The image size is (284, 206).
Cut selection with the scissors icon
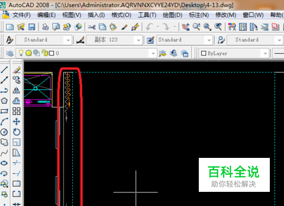(x=92, y=27)
